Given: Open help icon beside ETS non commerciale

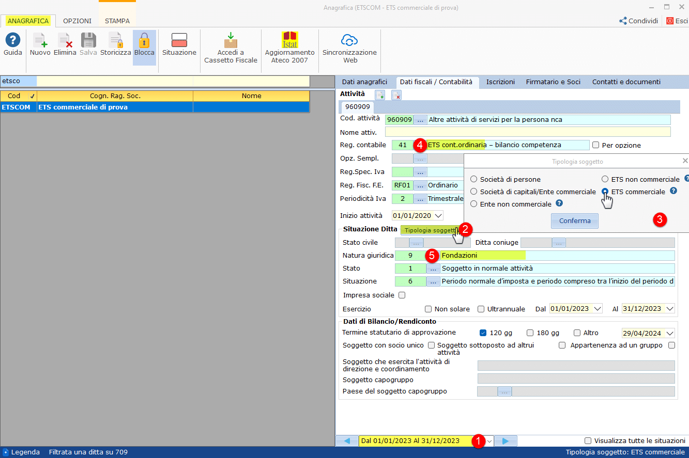Looking at the screenshot, I should pyautogui.click(x=687, y=178).
